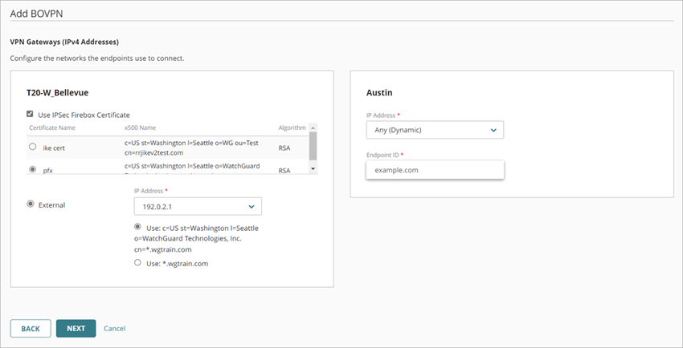683x348 pixels.
Task: Click certificate list scroll down arrow
Action: click(x=313, y=168)
